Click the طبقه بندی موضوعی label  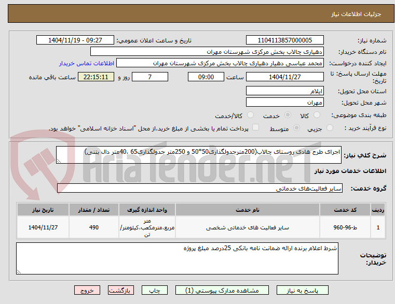[x=359, y=115]
